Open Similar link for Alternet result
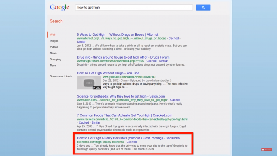The width and height of the screenshot is (277, 156). click(81, 42)
